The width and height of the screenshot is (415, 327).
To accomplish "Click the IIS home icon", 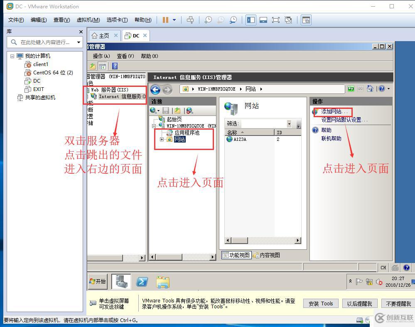I will tap(370, 89).
